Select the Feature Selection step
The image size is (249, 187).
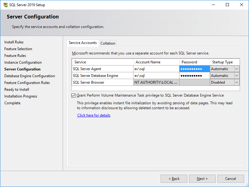coord(18,49)
